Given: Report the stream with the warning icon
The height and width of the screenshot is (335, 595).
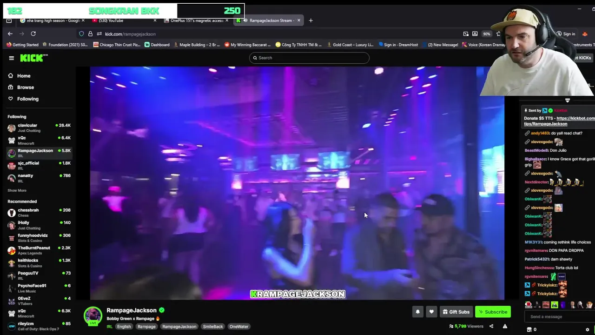Looking at the screenshot, I should point(505,326).
